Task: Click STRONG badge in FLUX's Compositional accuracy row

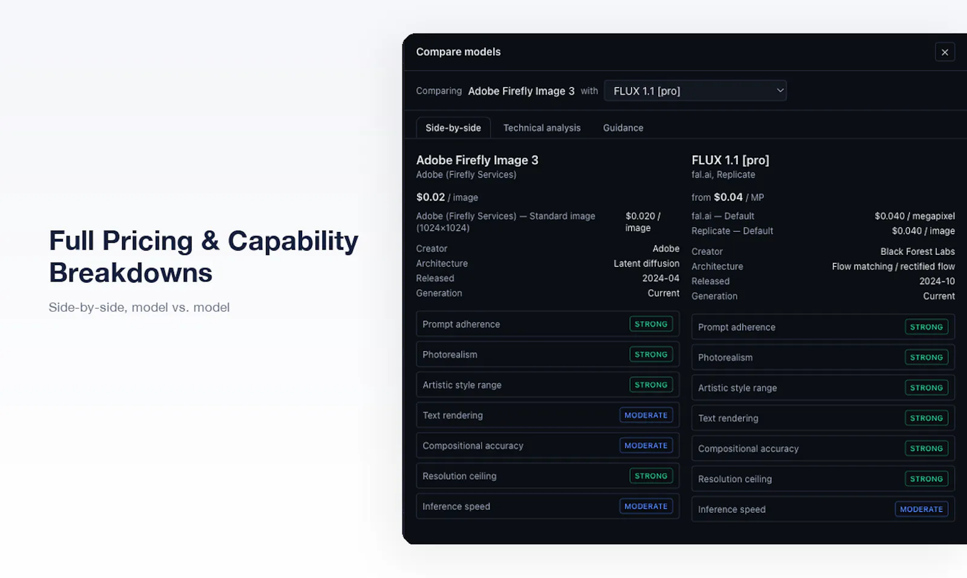Action: [x=927, y=449]
